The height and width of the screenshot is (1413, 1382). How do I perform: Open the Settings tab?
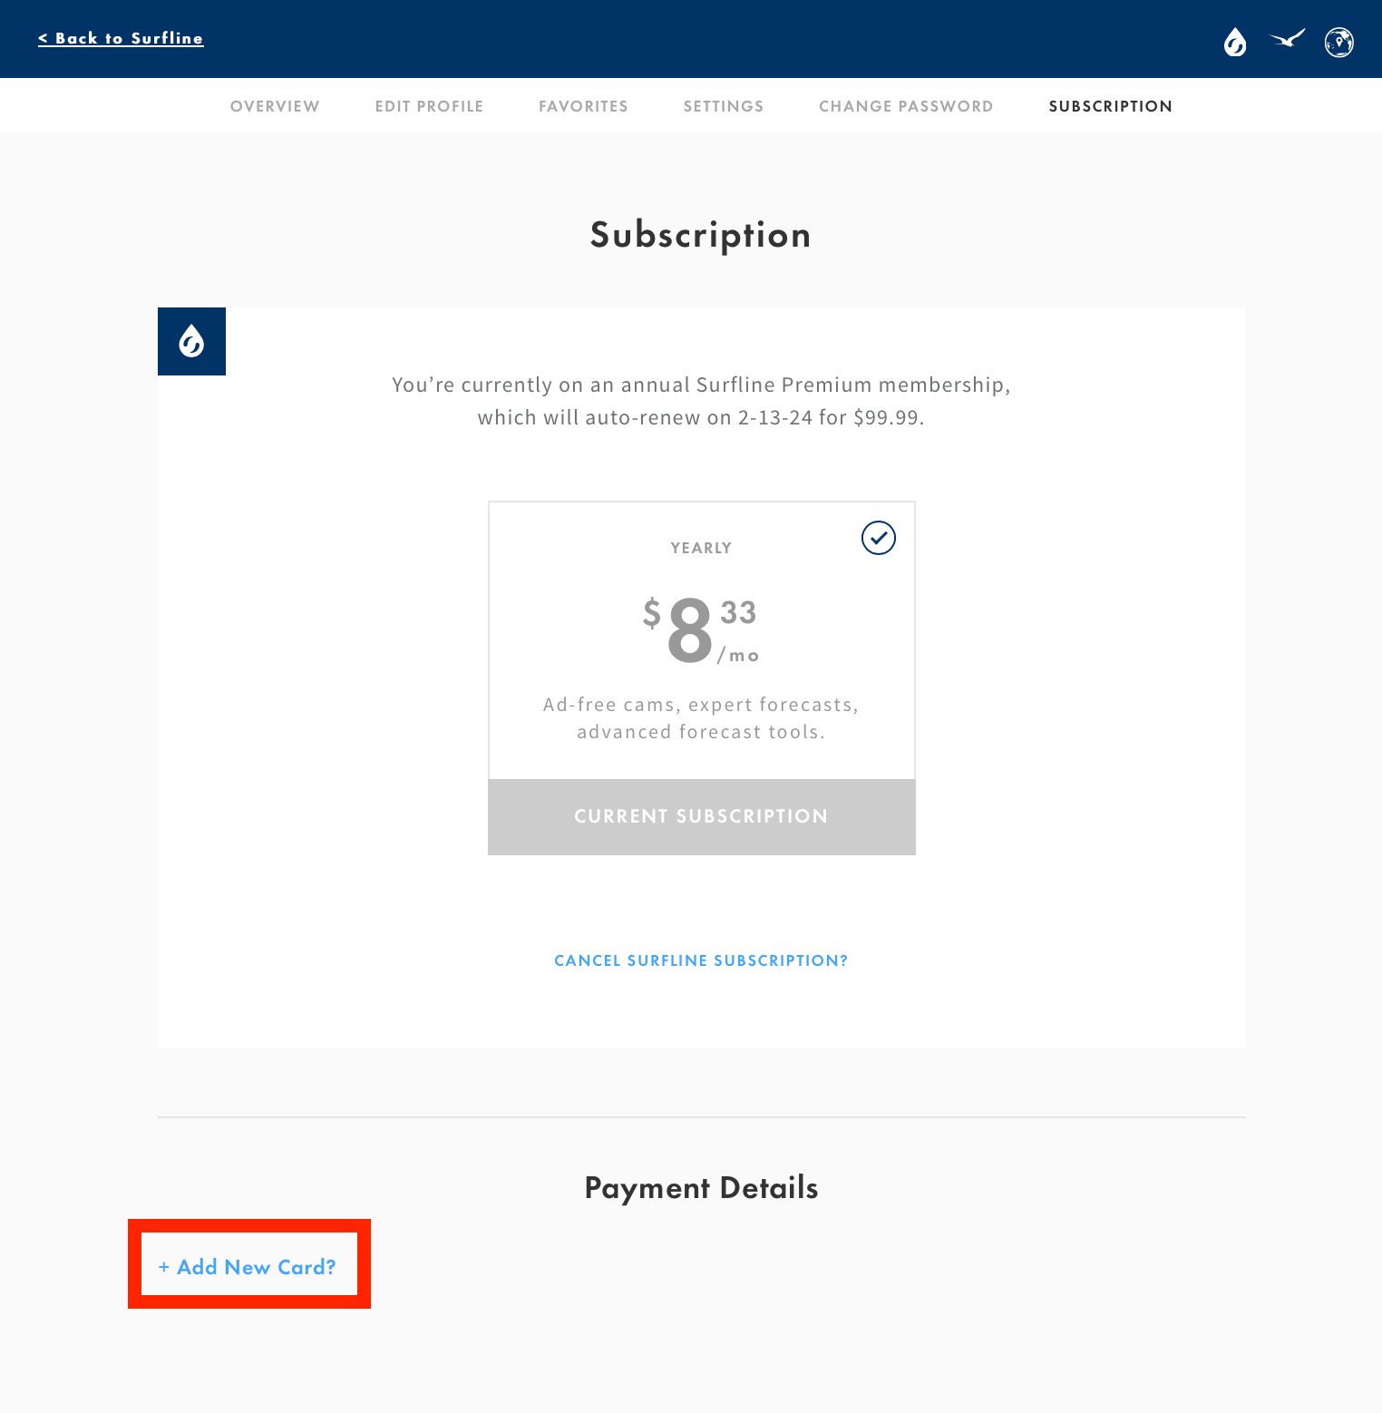pyautogui.click(x=723, y=106)
